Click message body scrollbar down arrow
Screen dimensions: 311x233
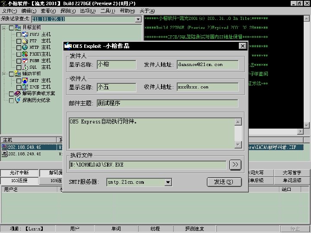tap(238, 145)
